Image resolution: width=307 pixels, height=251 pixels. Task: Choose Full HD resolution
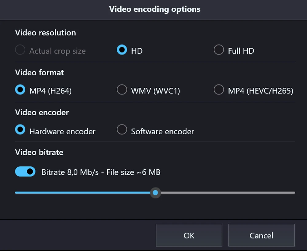(x=219, y=50)
